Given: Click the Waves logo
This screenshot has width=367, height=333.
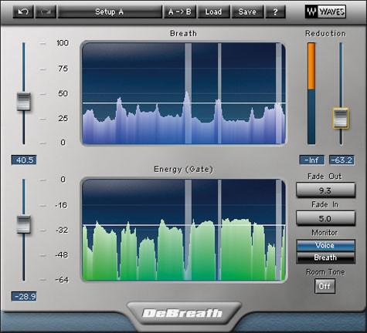Looking at the screenshot, I should [x=325, y=12].
